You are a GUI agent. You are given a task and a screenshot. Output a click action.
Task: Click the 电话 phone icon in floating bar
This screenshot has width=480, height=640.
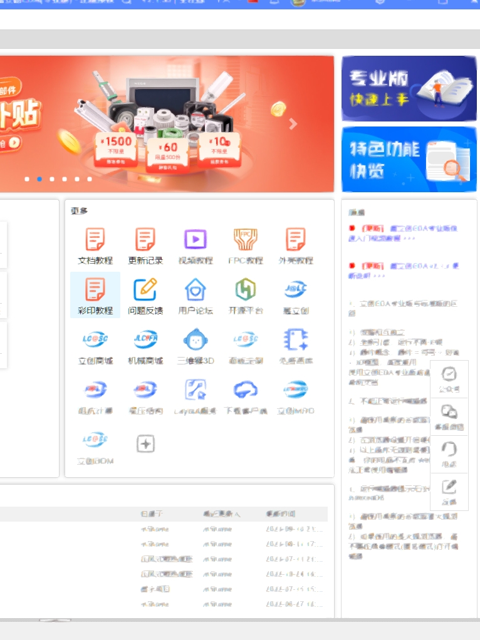(x=449, y=449)
